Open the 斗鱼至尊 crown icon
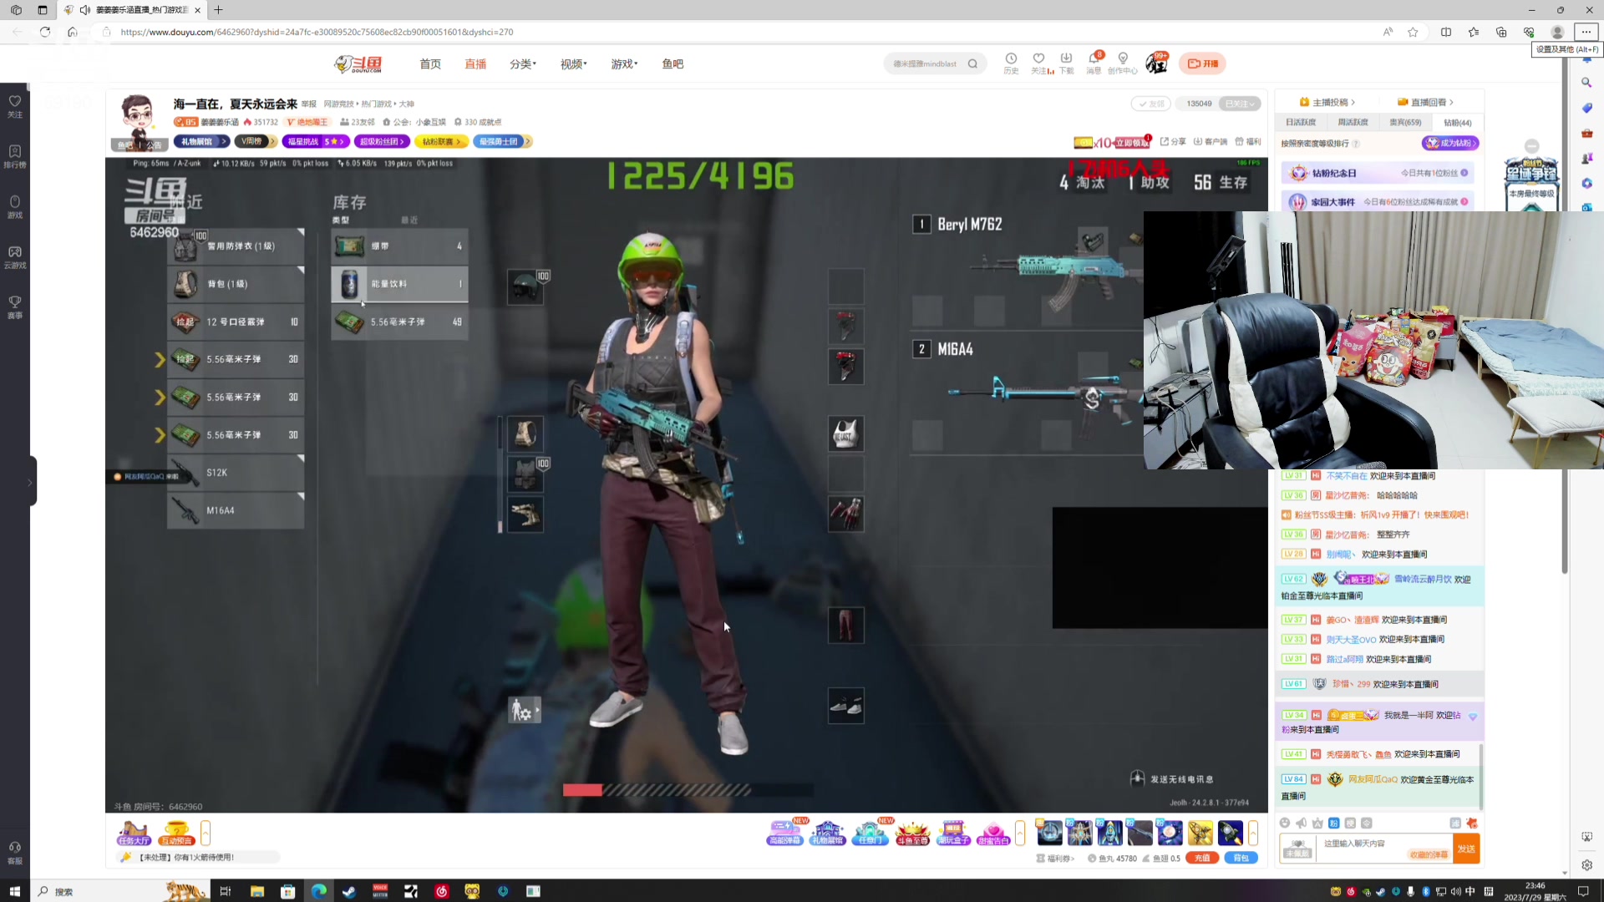This screenshot has width=1604, height=902. tap(912, 833)
